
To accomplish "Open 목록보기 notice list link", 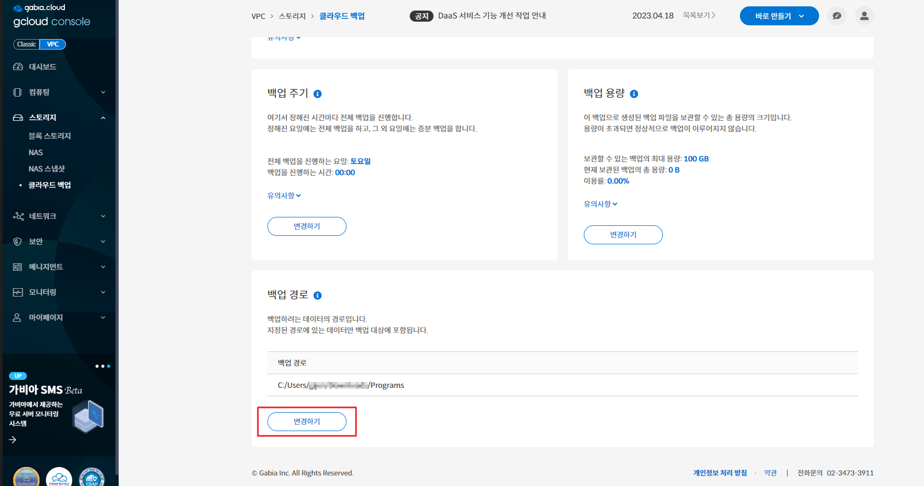I will tap(699, 15).
